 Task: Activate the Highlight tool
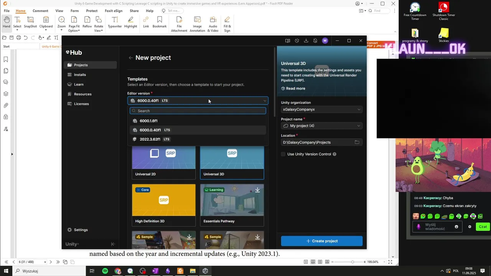131,23
